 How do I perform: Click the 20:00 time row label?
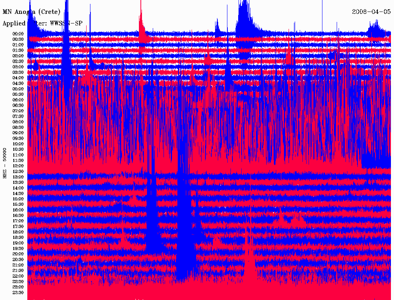point(18,254)
